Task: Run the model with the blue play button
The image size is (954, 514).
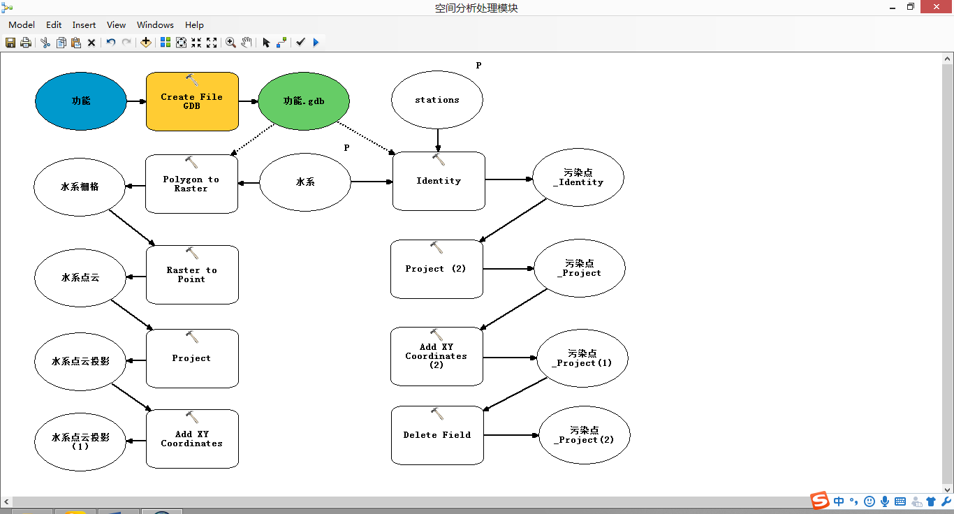Action: [316, 43]
